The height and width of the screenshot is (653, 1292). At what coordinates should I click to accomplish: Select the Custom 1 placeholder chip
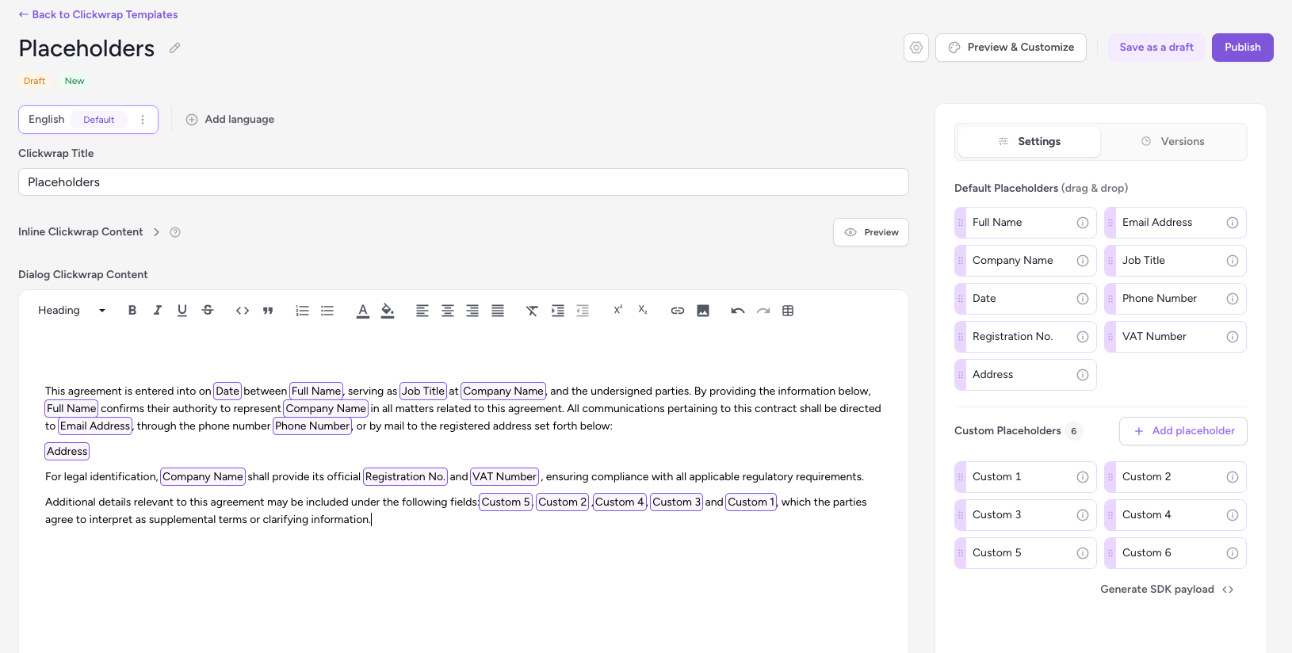[x=1025, y=477]
